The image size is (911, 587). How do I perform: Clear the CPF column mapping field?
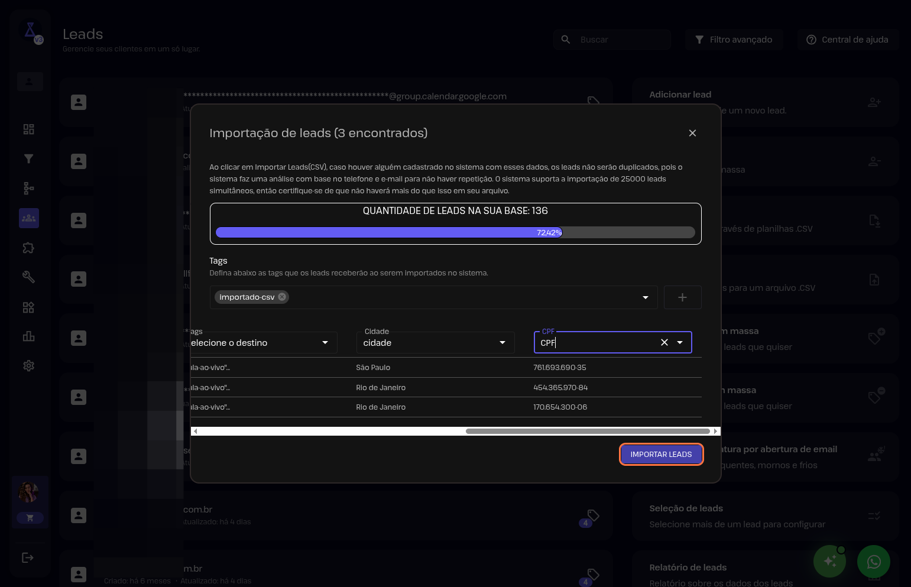tap(664, 342)
